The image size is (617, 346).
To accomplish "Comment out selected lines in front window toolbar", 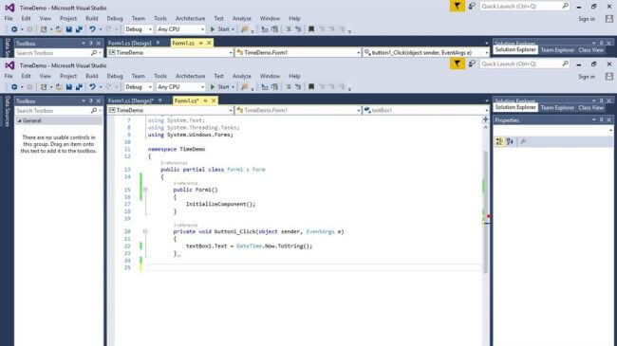I will 288,87.
